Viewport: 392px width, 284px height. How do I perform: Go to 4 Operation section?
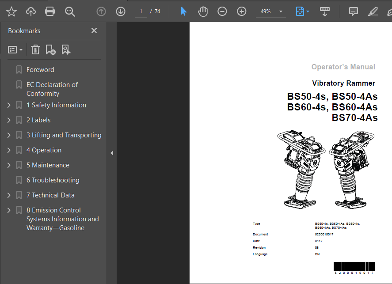coord(44,150)
